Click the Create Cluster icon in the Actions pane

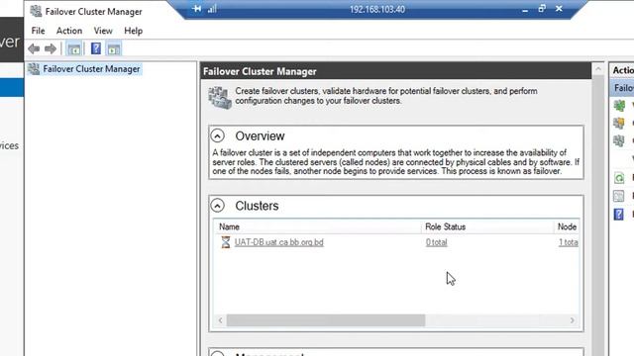coord(619,123)
